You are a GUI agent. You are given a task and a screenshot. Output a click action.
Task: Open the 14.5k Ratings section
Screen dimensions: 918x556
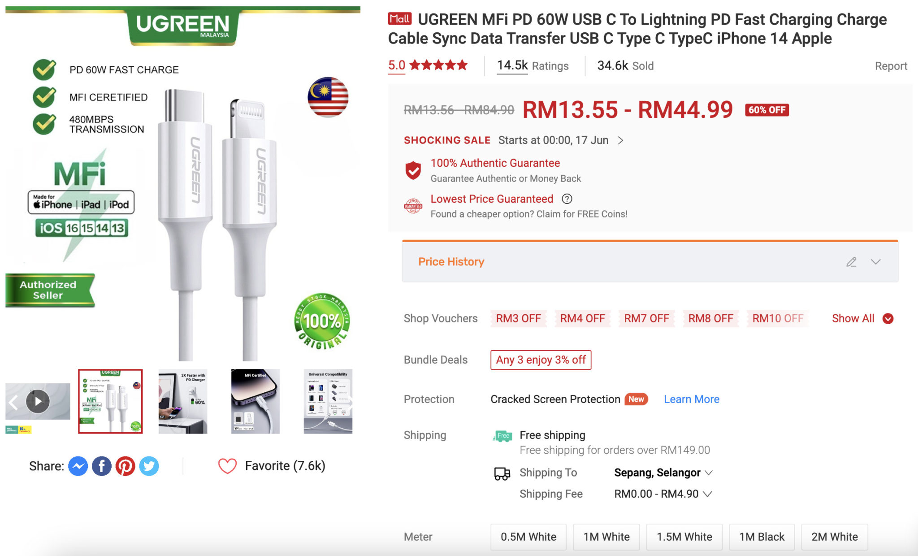tap(533, 66)
